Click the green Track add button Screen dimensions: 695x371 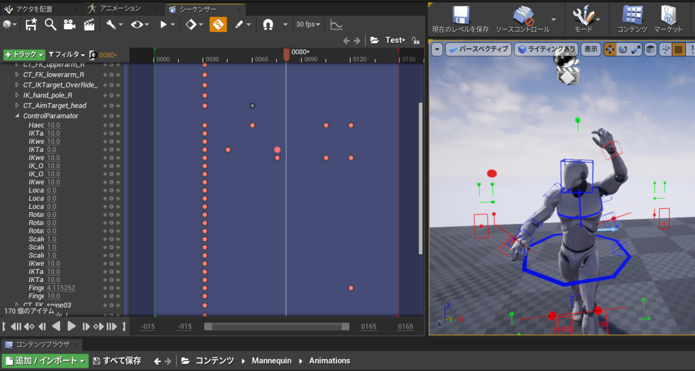coord(24,54)
